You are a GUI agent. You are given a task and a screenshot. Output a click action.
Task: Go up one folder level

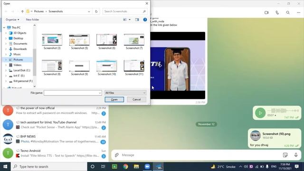coord(22,11)
